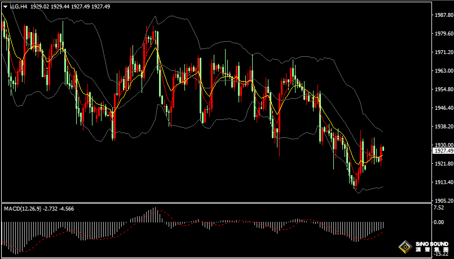Click the 1963.00 price axis label

(x=443, y=71)
